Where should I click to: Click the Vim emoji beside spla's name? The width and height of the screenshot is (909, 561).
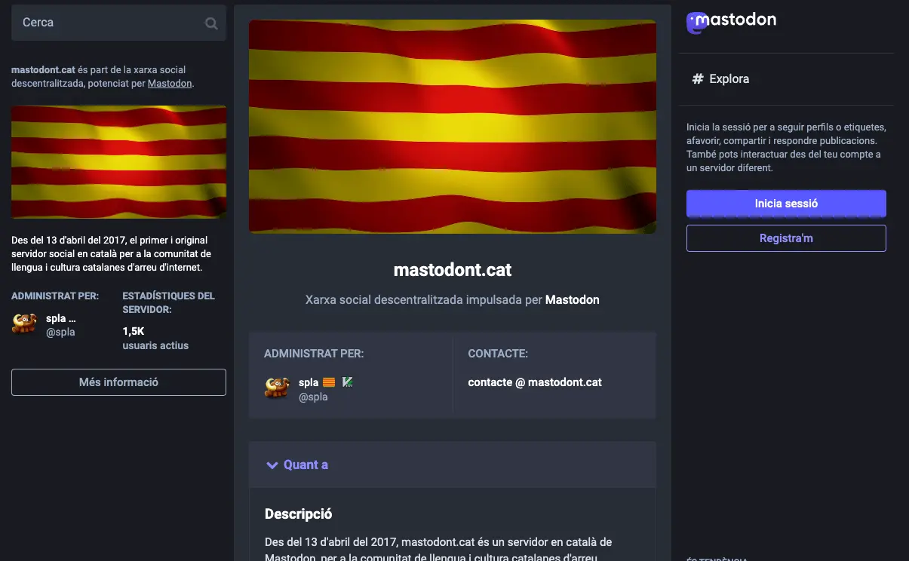(x=348, y=382)
